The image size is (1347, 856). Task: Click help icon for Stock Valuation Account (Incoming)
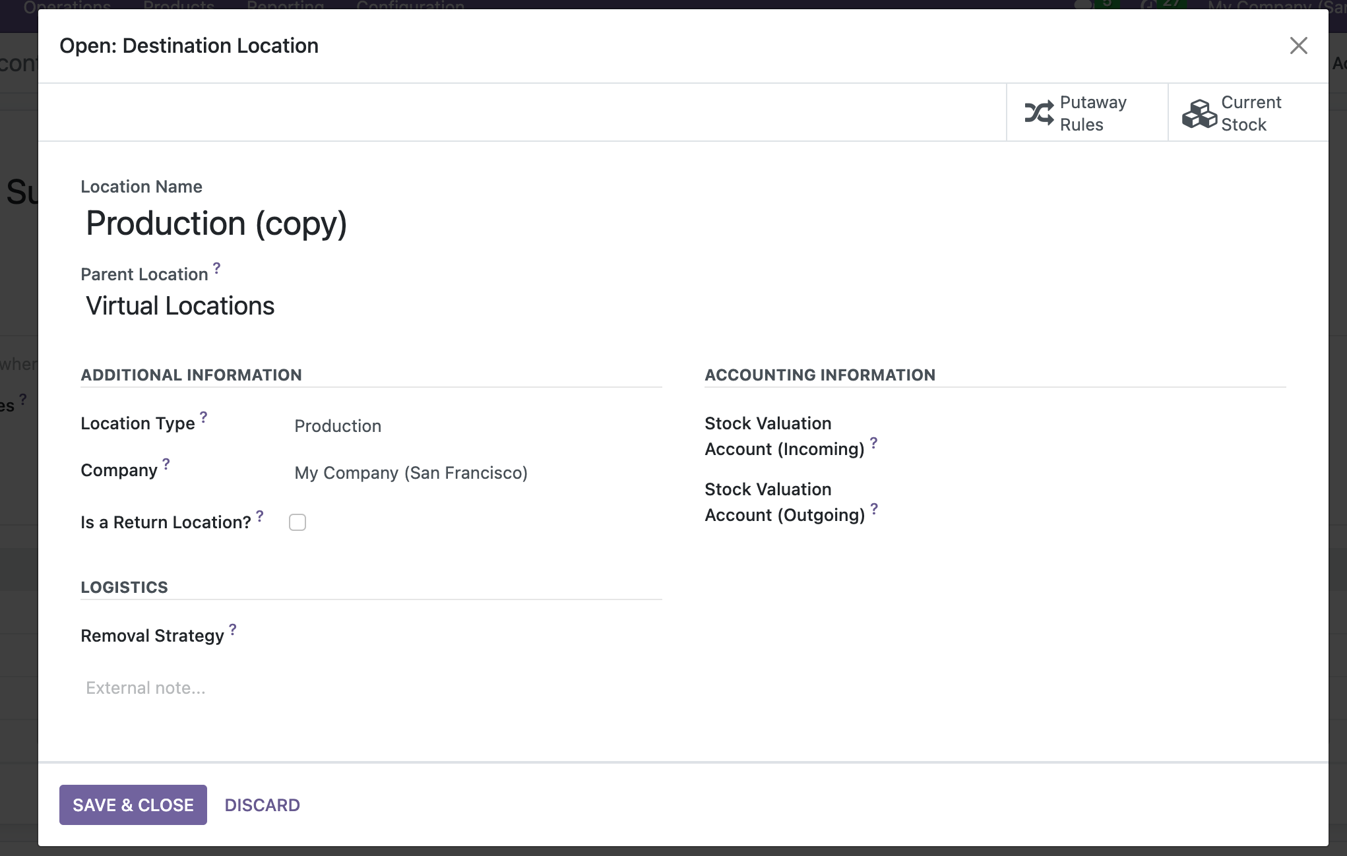point(873,443)
